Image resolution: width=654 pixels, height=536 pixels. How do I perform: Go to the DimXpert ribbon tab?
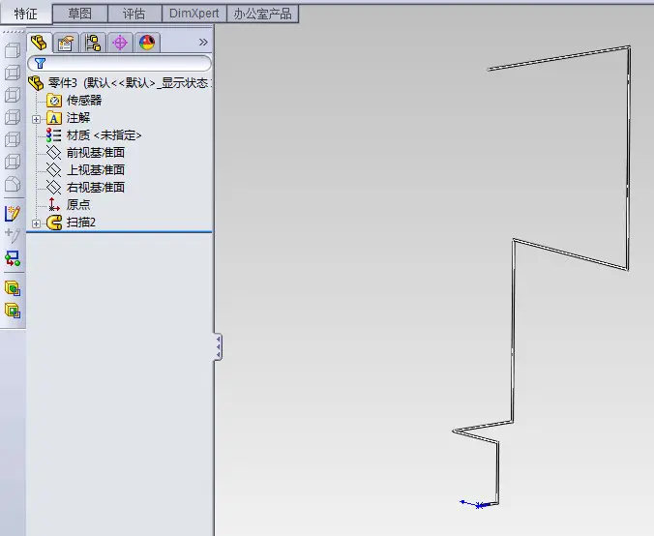193,14
